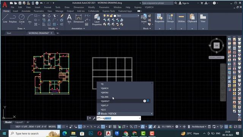Viewport: 243px width, 137px height.
Task: Toggle MODEL space button
Action: 52,127
